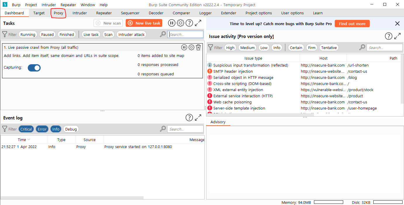Delete the Live passive crawl task

(x=198, y=47)
